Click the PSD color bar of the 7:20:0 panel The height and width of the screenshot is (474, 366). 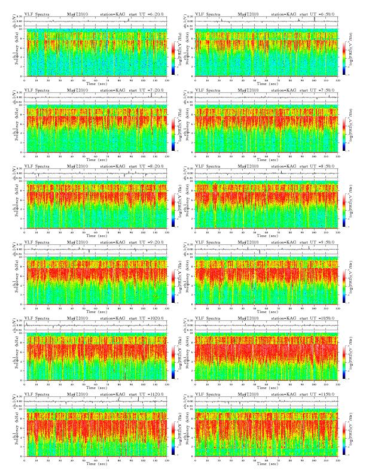(x=173, y=134)
